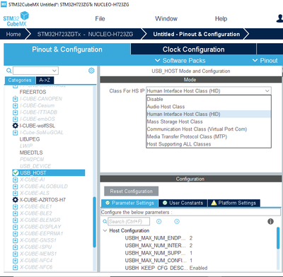Go to next parameter search result arrow
Screen dimensions: 283x277
177,221
